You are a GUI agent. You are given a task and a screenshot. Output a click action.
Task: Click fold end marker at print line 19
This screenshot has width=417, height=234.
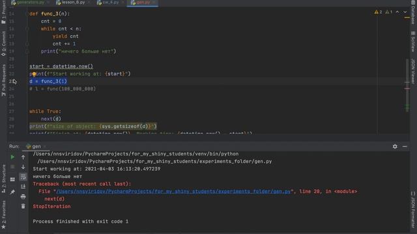pyautogui.click(x=27, y=51)
